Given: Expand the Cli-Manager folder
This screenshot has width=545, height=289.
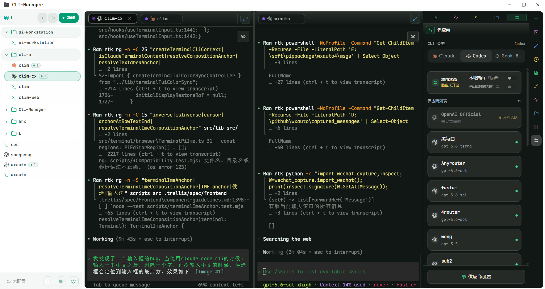Looking at the screenshot, I should coord(6,109).
